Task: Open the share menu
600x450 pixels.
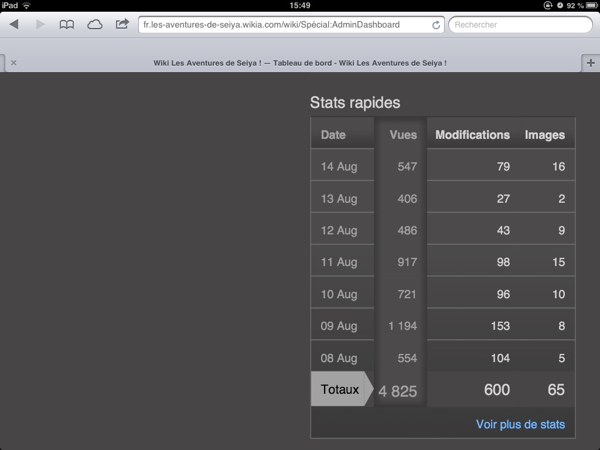Action: pyautogui.click(x=122, y=24)
